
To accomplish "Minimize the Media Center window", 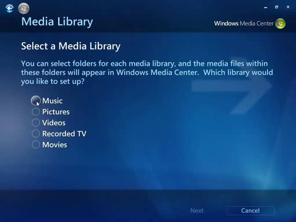I will (266, 7).
